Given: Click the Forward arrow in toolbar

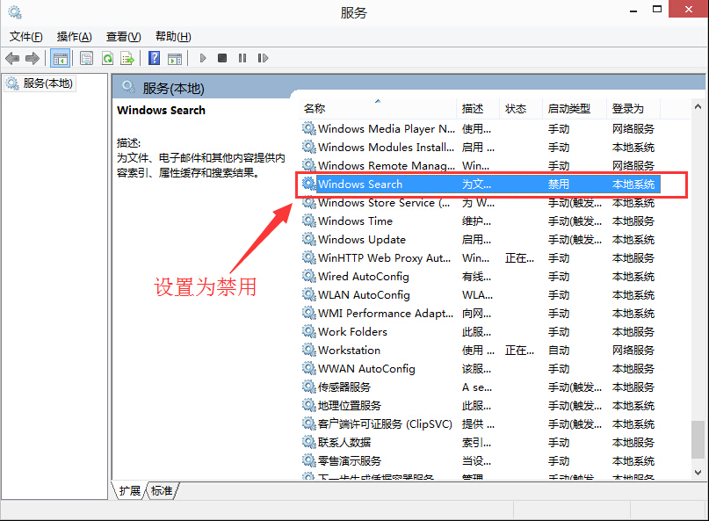Looking at the screenshot, I should point(33,58).
